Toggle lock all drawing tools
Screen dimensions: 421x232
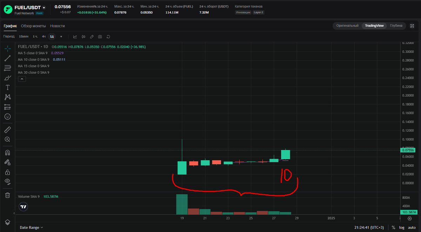pos(7,172)
